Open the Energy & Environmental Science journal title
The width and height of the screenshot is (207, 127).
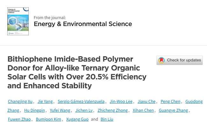tap(83, 24)
